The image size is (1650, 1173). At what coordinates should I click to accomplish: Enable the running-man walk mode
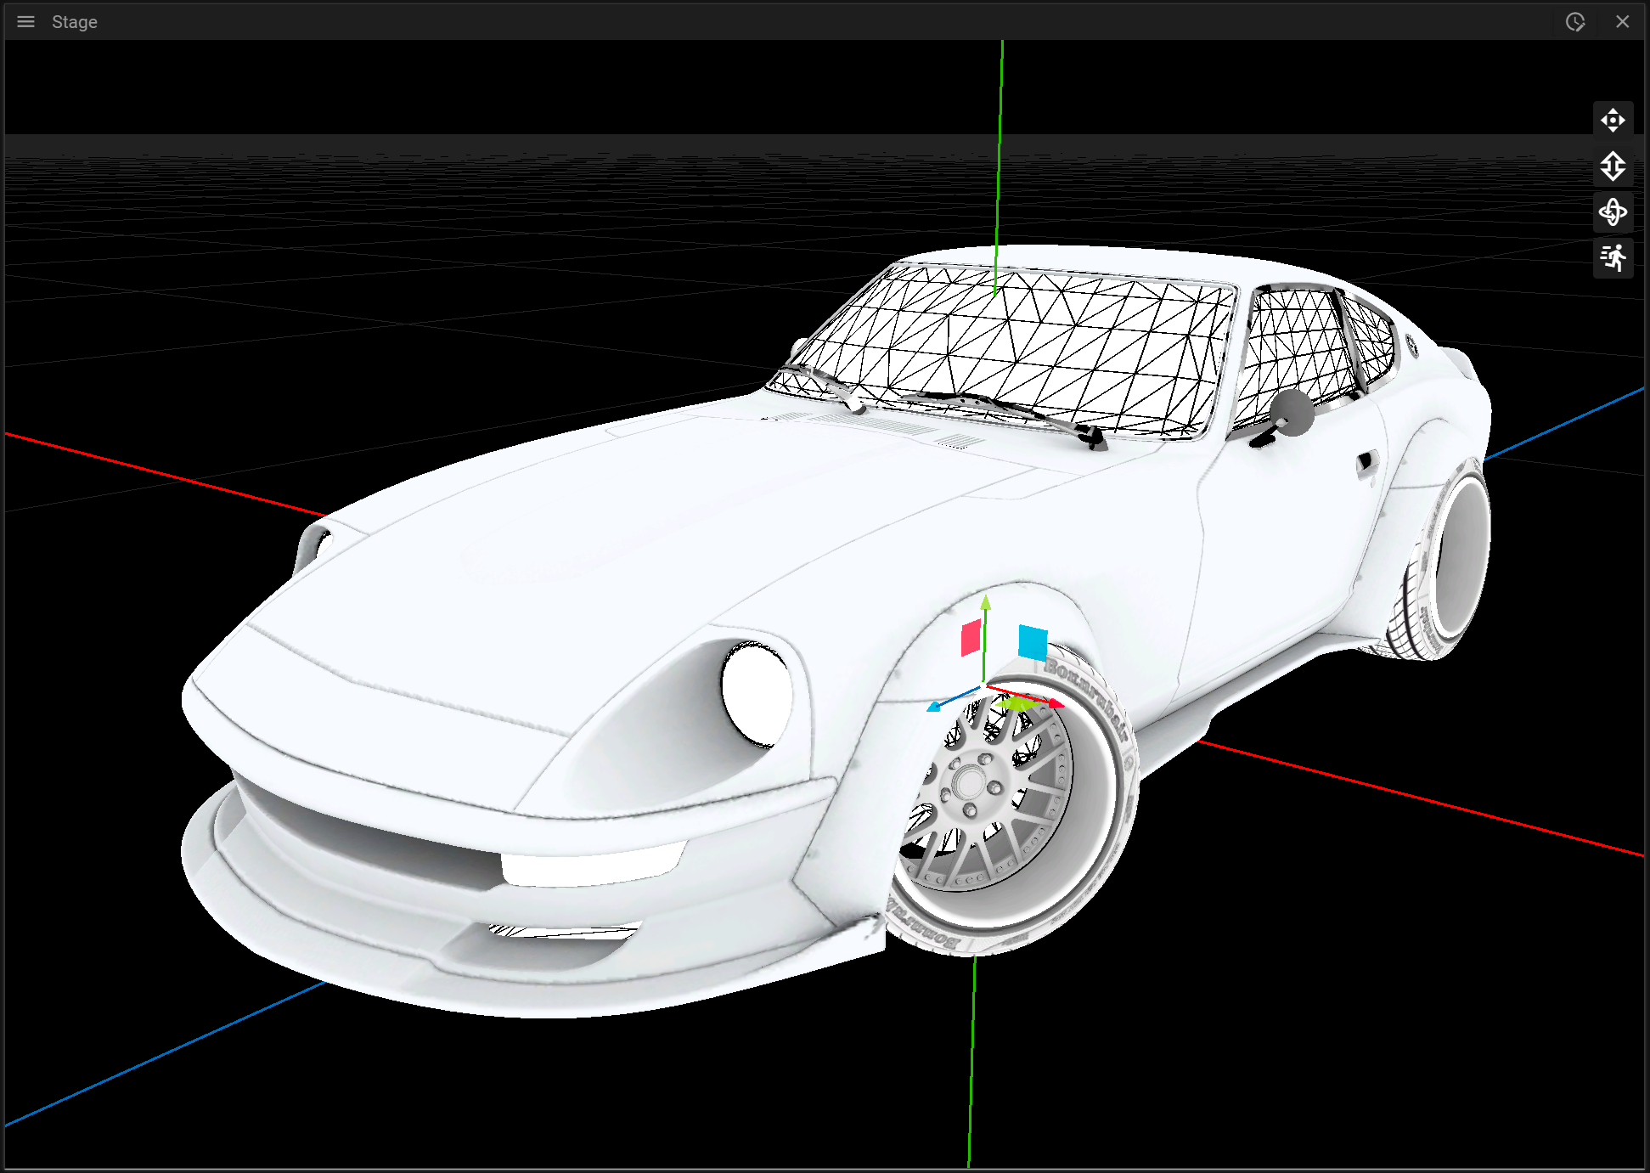coord(1613,257)
